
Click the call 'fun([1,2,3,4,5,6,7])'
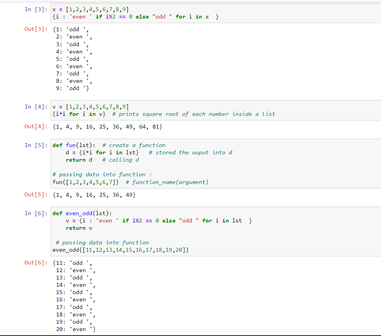[x=86, y=182]
